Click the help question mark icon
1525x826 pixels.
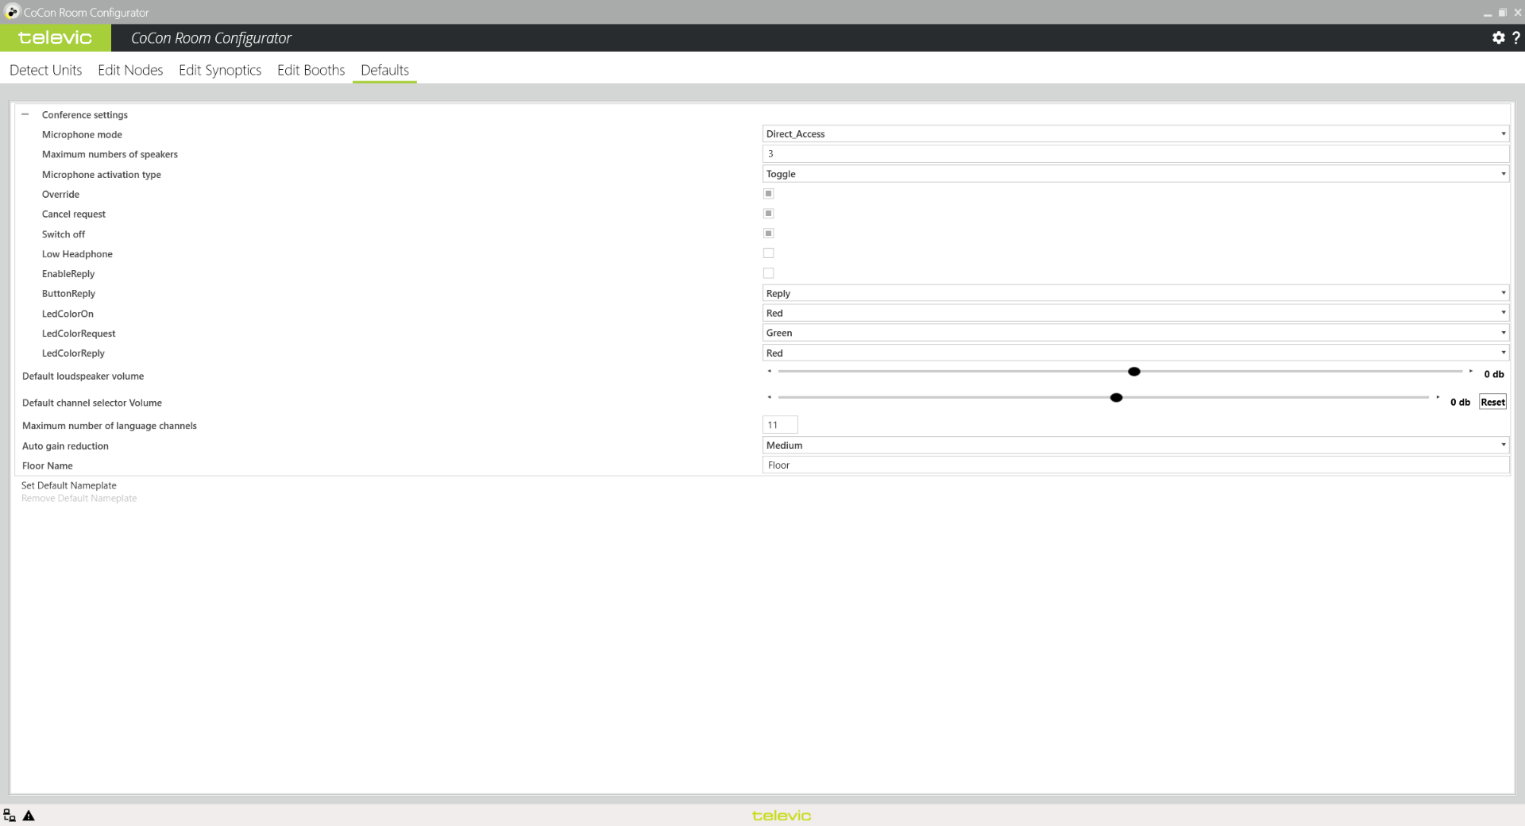[x=1515, y=38]
